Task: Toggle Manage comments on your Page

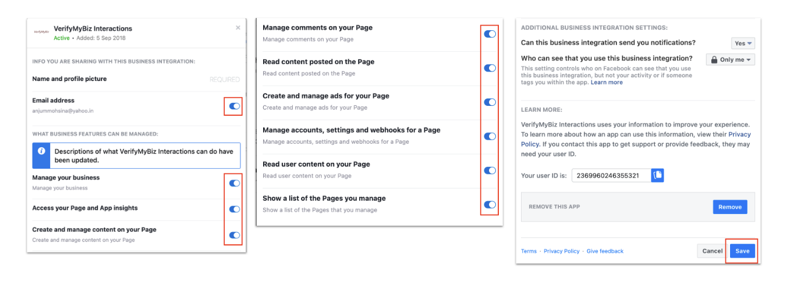Action: [x=490, y=34]
